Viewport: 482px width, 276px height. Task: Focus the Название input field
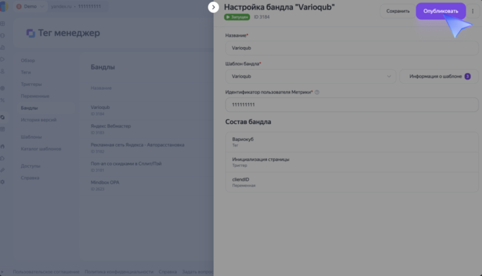tap(352, 48)
